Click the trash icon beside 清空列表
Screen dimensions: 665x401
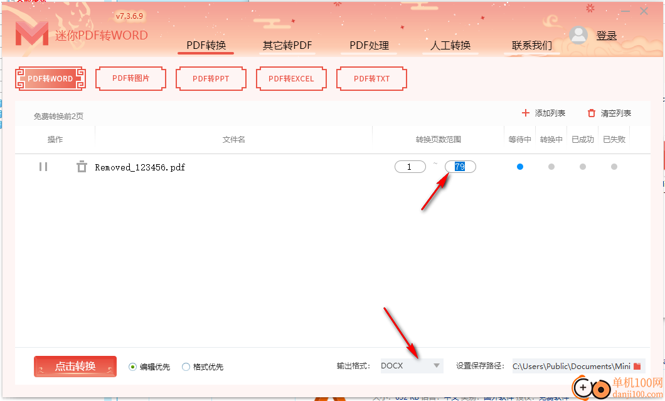click(591, 113)
